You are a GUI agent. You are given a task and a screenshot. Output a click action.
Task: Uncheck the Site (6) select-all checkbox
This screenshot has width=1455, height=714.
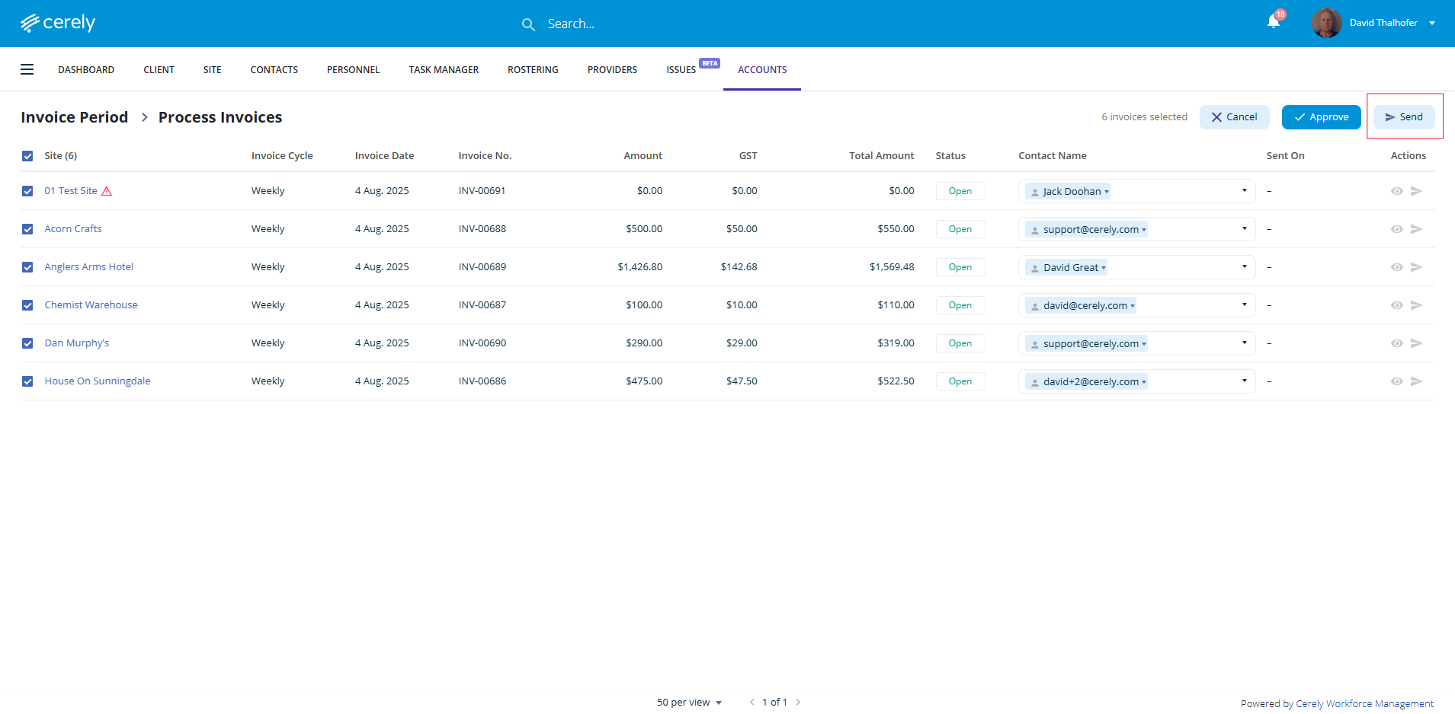27,156
